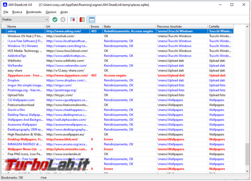Select the Postimage.org bookmark
Viewport: 251px width, 181px height.
coord(117,90)
